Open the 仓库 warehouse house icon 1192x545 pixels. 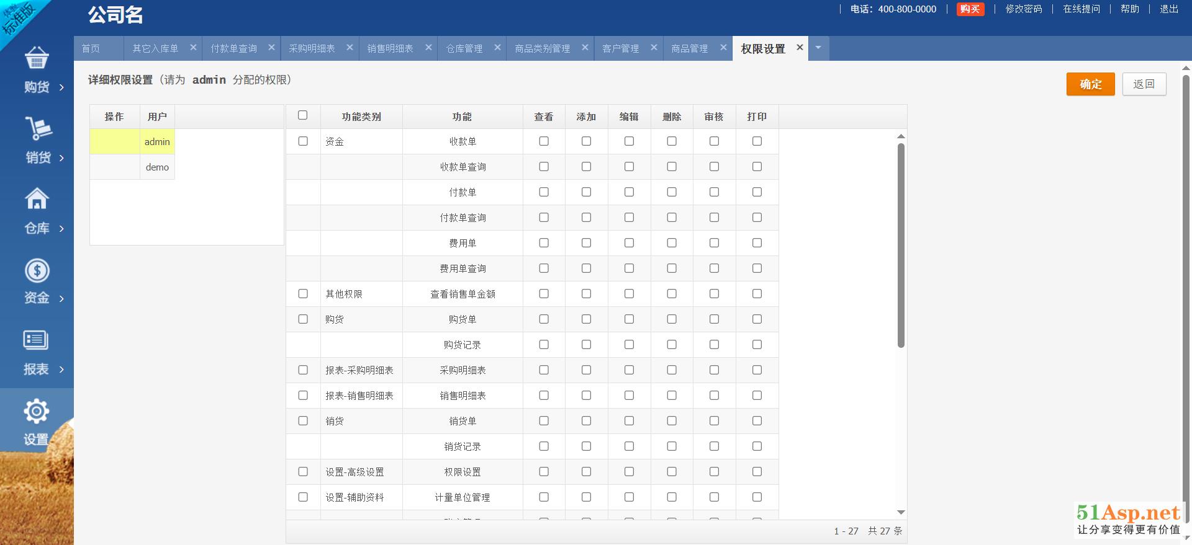click(x=37, y=199)
